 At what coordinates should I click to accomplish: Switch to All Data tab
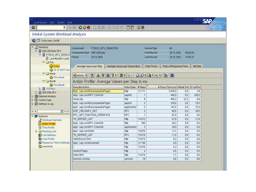pyautogui.click(x=197, y=66)
